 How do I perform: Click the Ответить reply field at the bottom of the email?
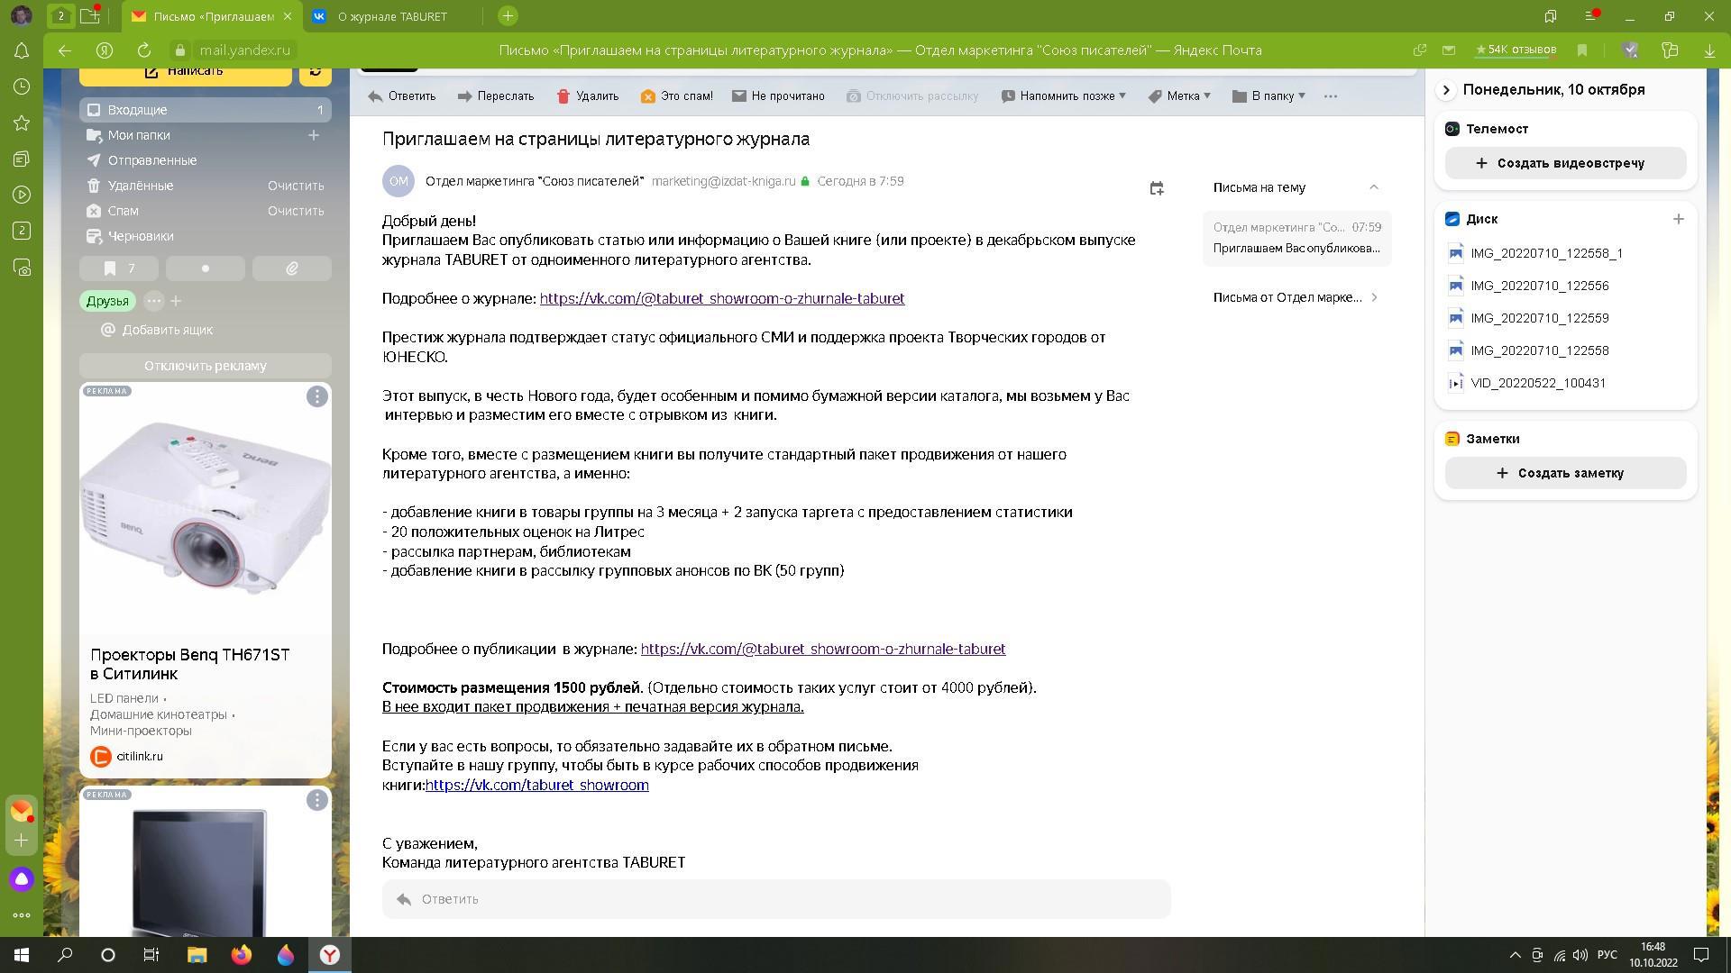coord(775,899)
